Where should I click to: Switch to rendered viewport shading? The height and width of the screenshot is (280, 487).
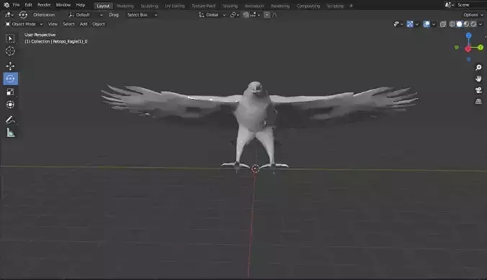473,24
